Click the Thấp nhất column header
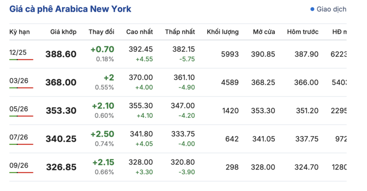The image size is (367, 191). [x=180, y=32]
